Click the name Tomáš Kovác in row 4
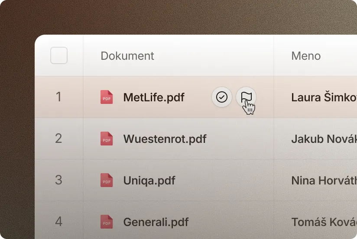 pos(324,222)
